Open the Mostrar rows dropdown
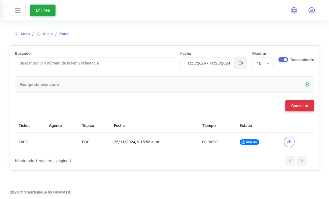This screenshot has width=329, height=199. tap(263, 63)
